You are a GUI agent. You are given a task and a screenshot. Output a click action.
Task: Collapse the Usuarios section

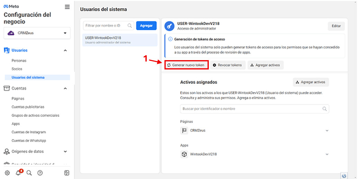coord(65,50)
